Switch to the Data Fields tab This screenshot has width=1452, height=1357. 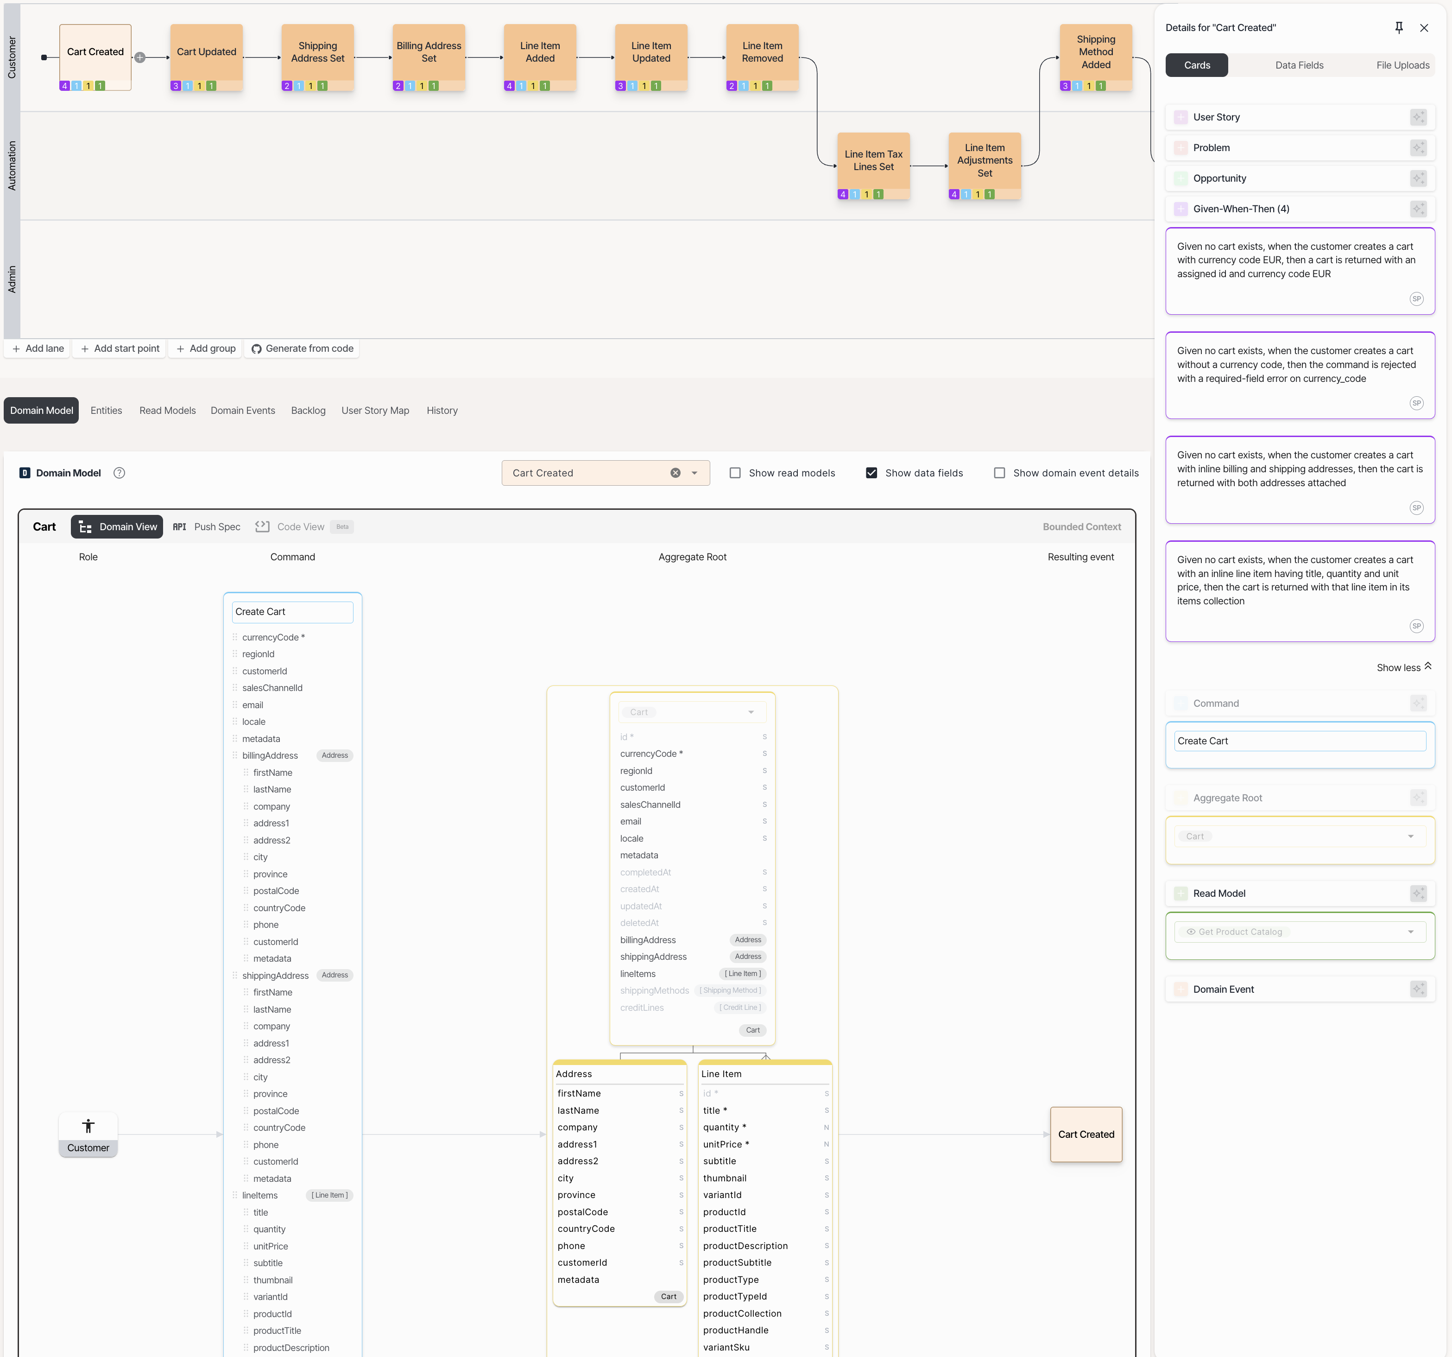pyautogui.click(x=1299, y=65)
